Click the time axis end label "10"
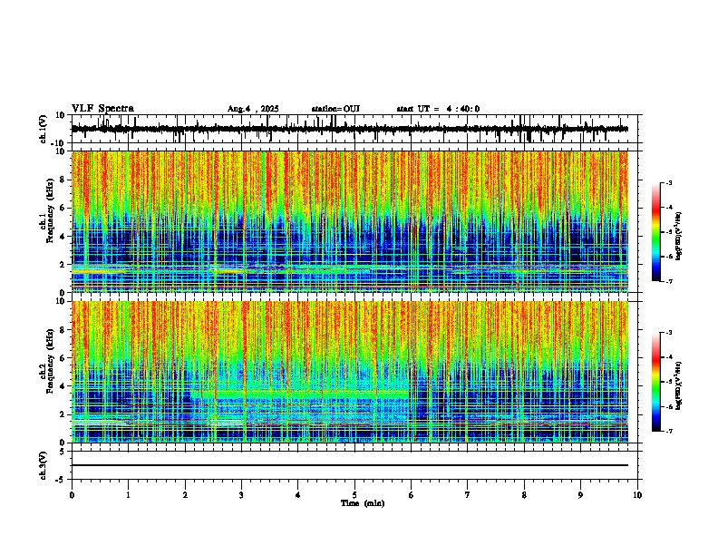 pos(637,495)
